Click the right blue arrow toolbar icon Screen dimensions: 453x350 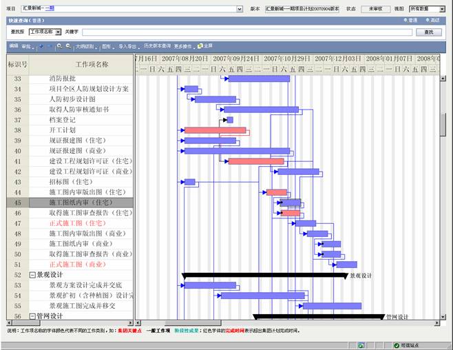click(50, 46)
